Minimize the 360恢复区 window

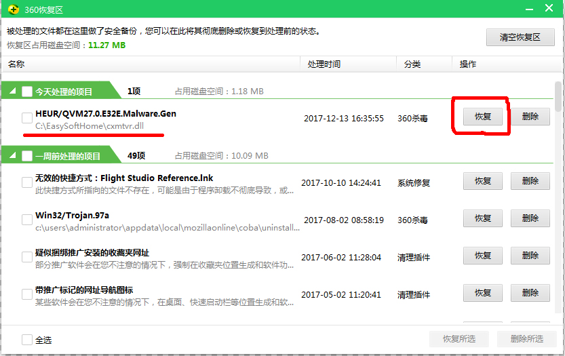point(529,9)
